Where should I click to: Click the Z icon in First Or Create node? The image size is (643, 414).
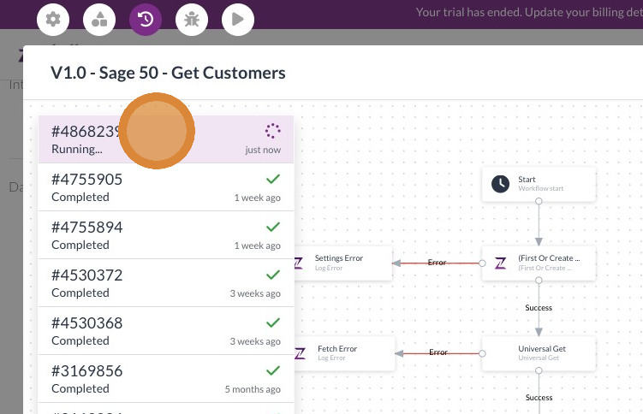point(500,263)
